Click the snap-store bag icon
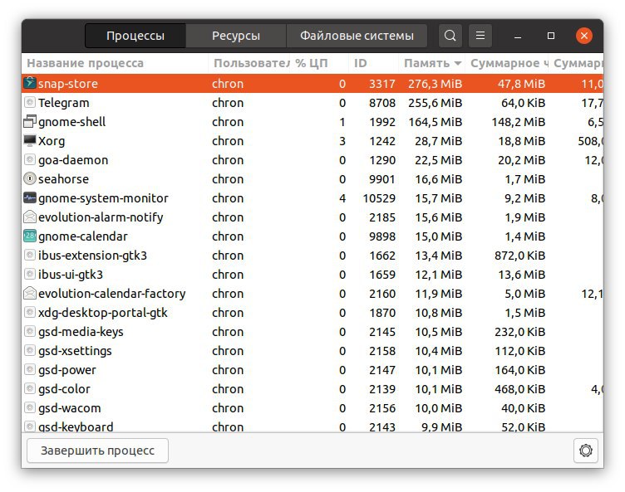This screenshot has height=492, width=625. pyautogui.click(x=30, y=83)
